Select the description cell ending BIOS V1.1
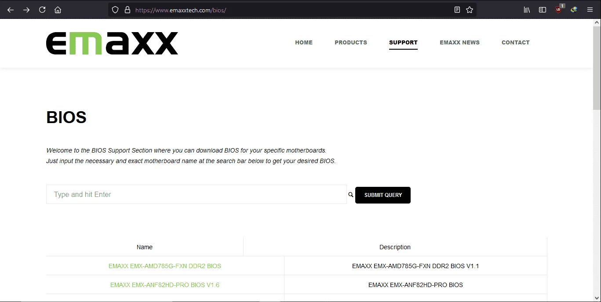 [415, 266]
